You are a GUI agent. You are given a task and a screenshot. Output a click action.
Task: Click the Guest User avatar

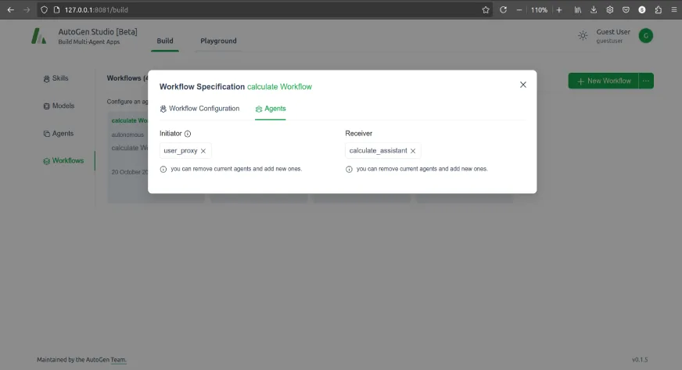(x=646, y=36)
